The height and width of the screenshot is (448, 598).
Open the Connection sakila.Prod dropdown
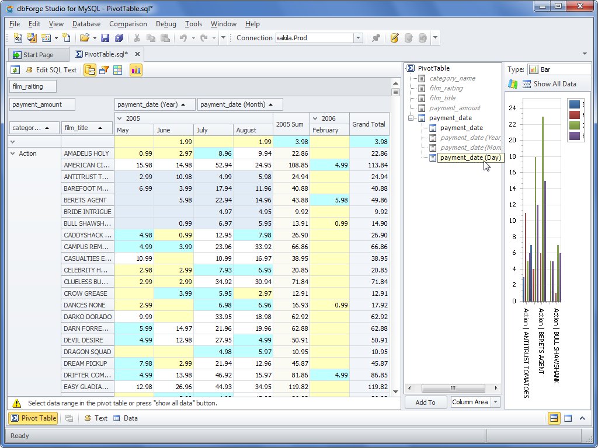[358, 38]
